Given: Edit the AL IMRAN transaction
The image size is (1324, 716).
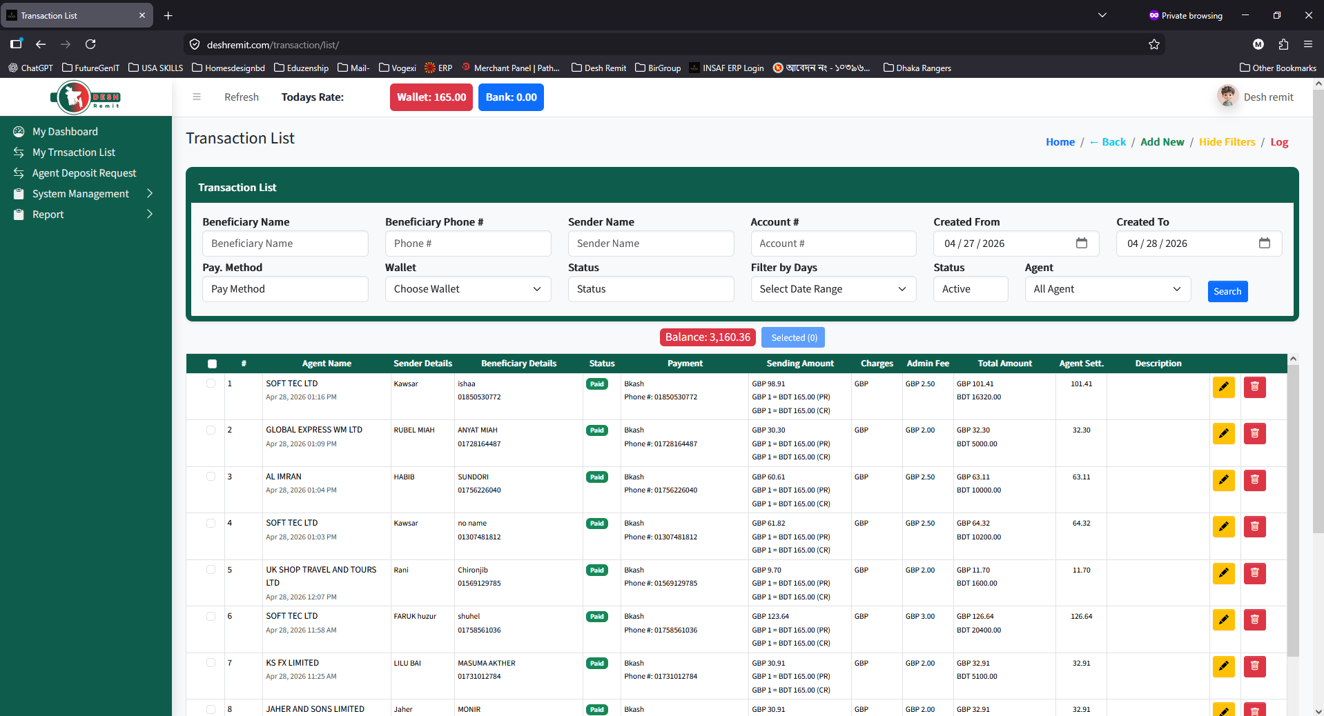Looking at the screenshot, I should [x=1223, y=480].
